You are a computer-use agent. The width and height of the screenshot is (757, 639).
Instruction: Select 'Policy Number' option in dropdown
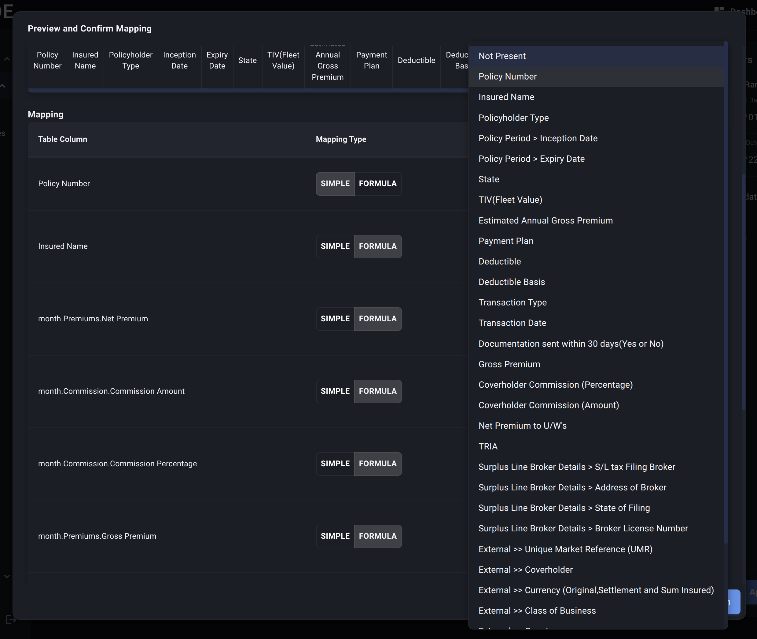[x=507, y=77]
